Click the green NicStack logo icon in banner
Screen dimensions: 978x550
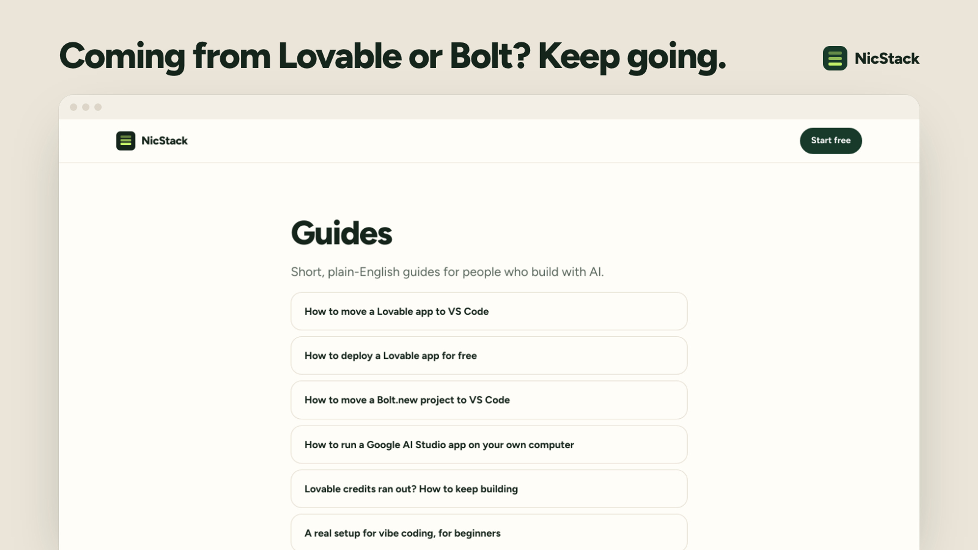click(x=835, y=58)
